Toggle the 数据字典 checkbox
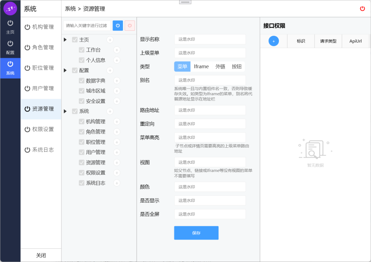Viewport: 371px width, 262px height. (82, 81)
